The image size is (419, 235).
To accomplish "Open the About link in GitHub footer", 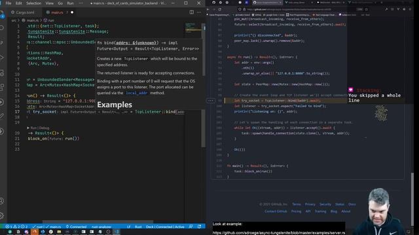I will tap(346, 211).
